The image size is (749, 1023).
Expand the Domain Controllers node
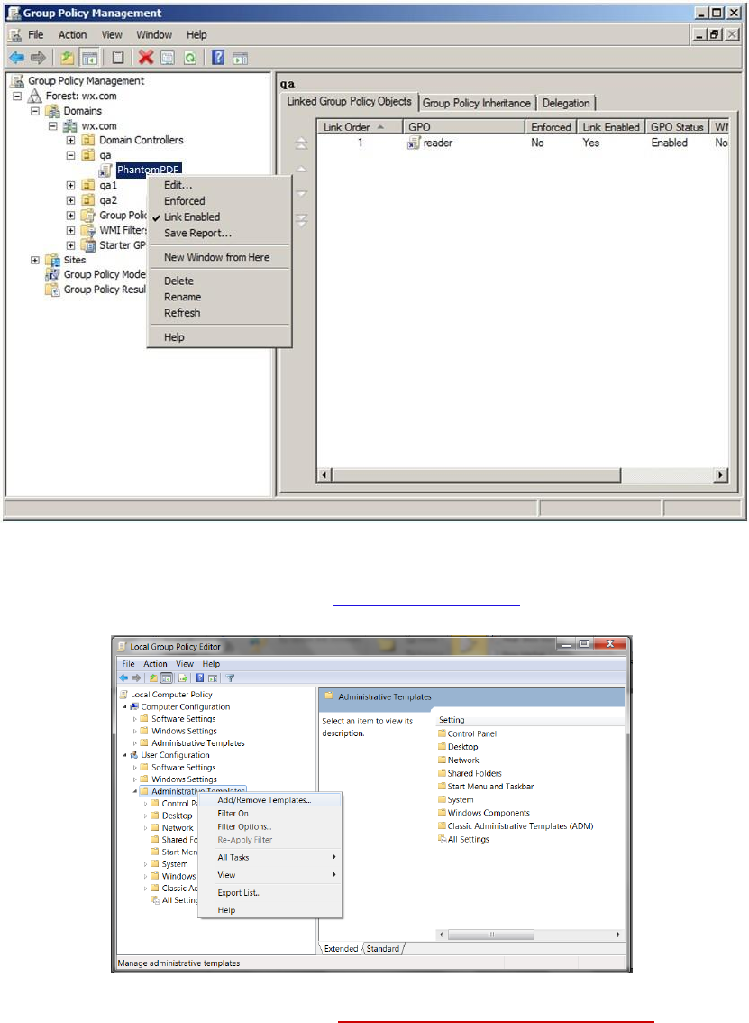[x=70, y=140]
